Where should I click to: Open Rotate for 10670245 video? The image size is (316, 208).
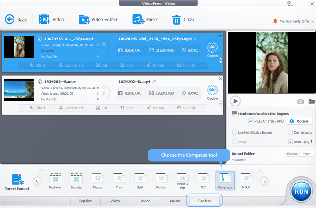pos(155,65)
